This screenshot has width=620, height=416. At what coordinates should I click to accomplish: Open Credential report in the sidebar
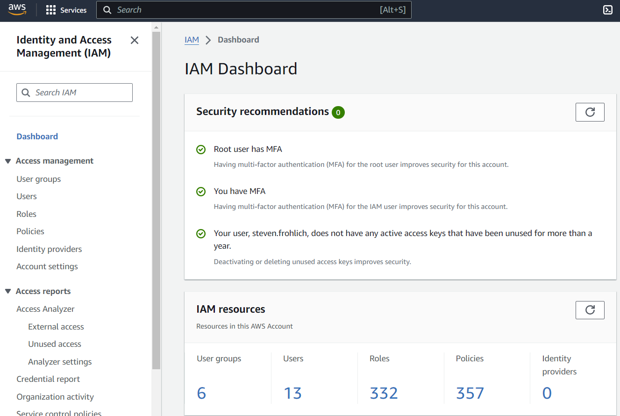coord(48,379)
